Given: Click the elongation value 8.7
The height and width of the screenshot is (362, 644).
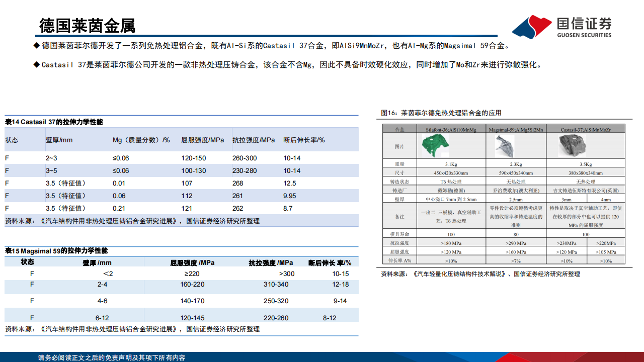Looking at the screenshot, I should pyautogui.click(x=288, y=208).
